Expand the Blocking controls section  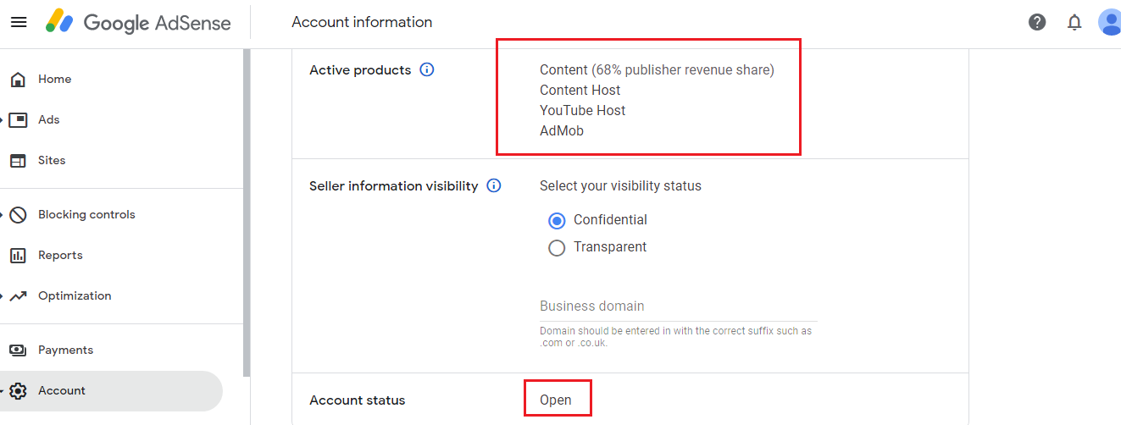tap(3, 215)
